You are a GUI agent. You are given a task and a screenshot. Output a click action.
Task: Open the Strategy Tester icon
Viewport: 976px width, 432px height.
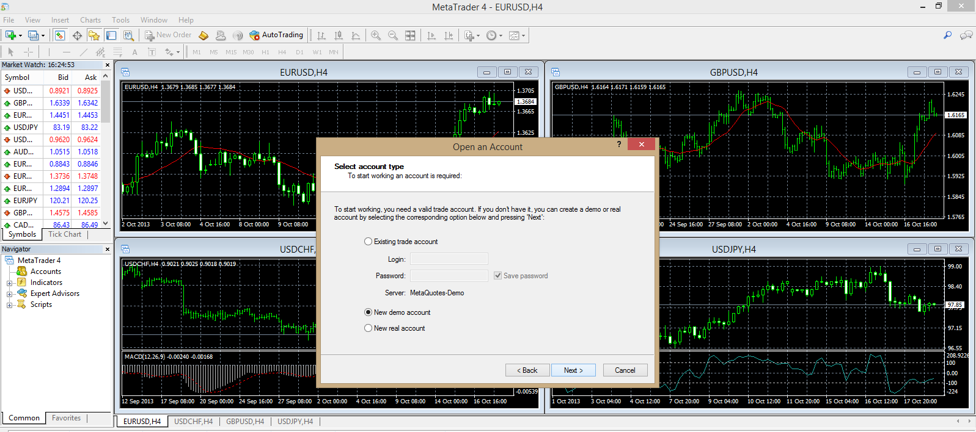[x=128, y=35]
